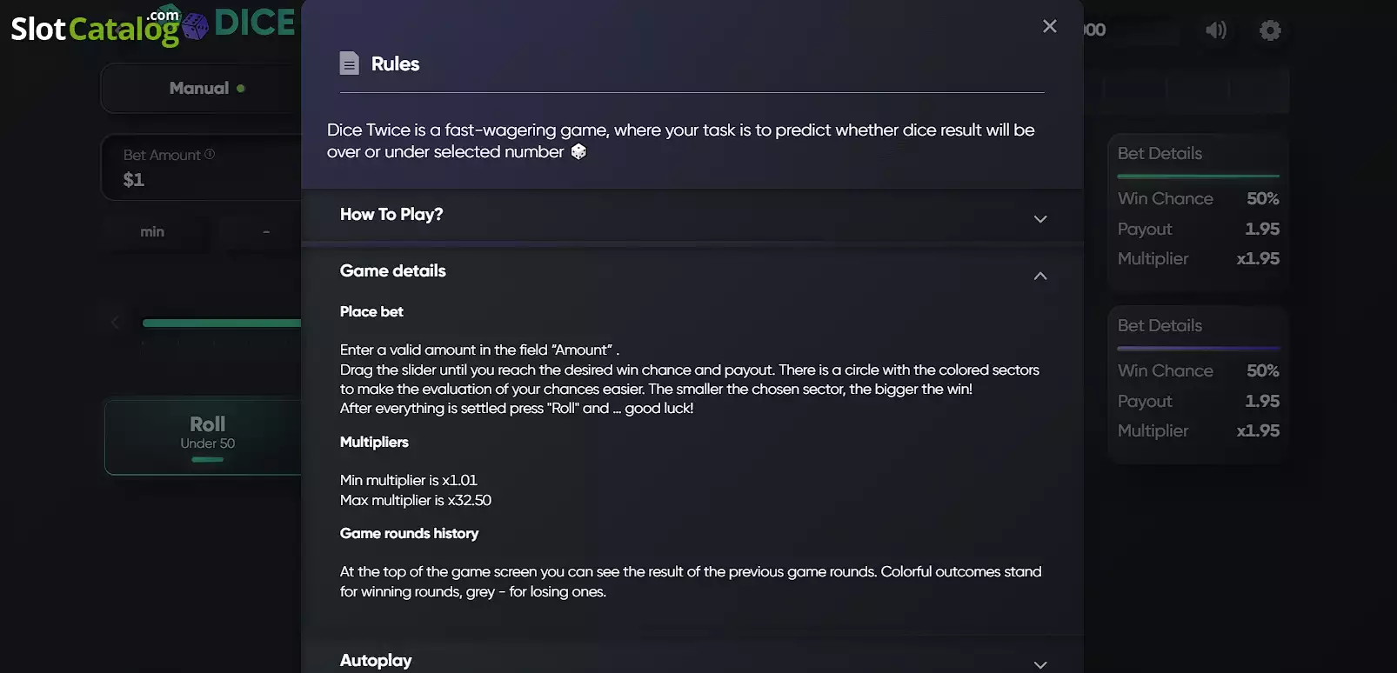
Task: Click the slider left arrow
Action: click(x=115, y=323)
